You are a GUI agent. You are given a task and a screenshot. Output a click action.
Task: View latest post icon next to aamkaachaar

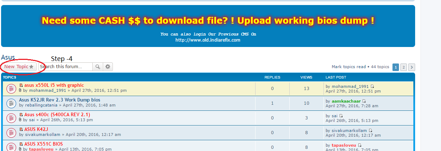point(364,101)
